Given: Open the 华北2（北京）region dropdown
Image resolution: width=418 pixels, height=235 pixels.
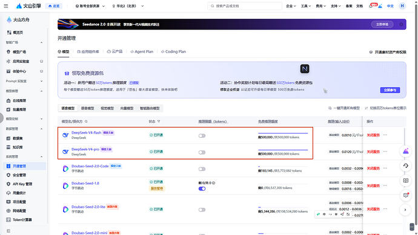Looking at the screenshot, I should [128, 6].
